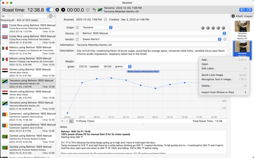Click chart data point at 10:59
The width and height of the screenshot is (254, 158).
[184, 83]
